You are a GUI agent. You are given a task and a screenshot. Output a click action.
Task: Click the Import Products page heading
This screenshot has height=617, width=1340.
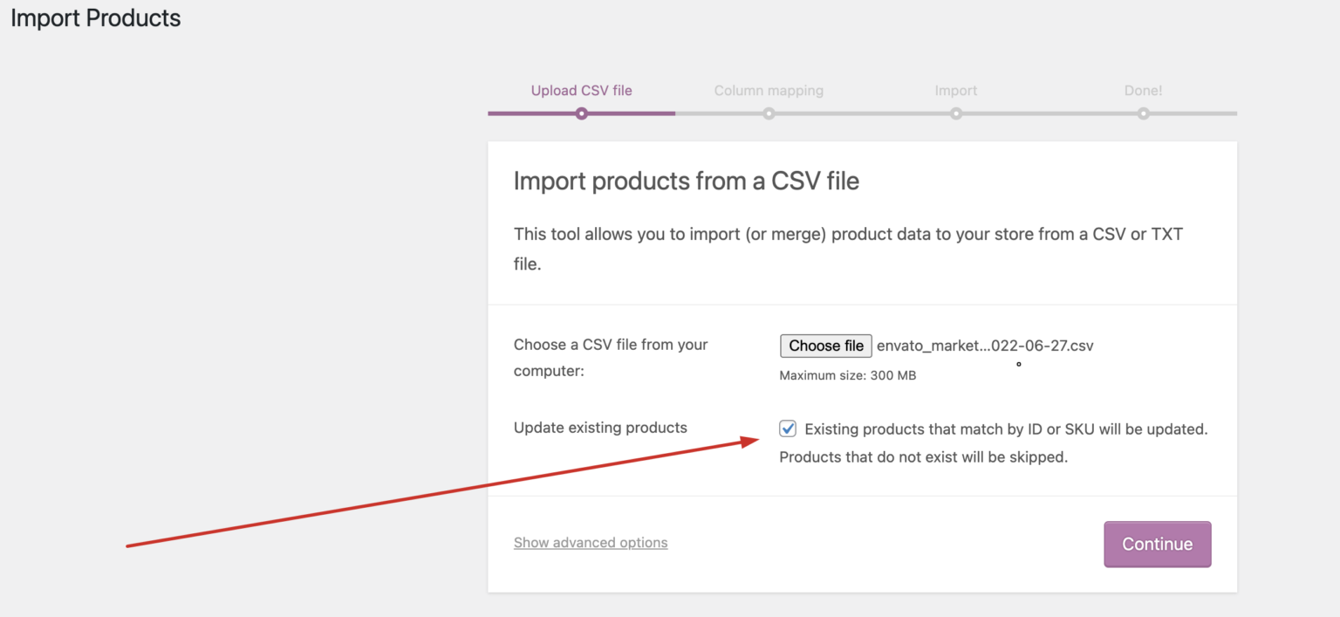pos(95,17)
